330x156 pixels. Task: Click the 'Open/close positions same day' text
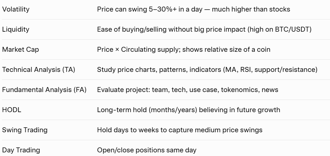pyautogui.click(x=147, y=150)
